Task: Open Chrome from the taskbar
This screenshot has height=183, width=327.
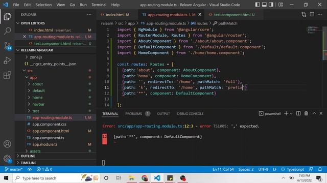Action: [x=145, y=178]
